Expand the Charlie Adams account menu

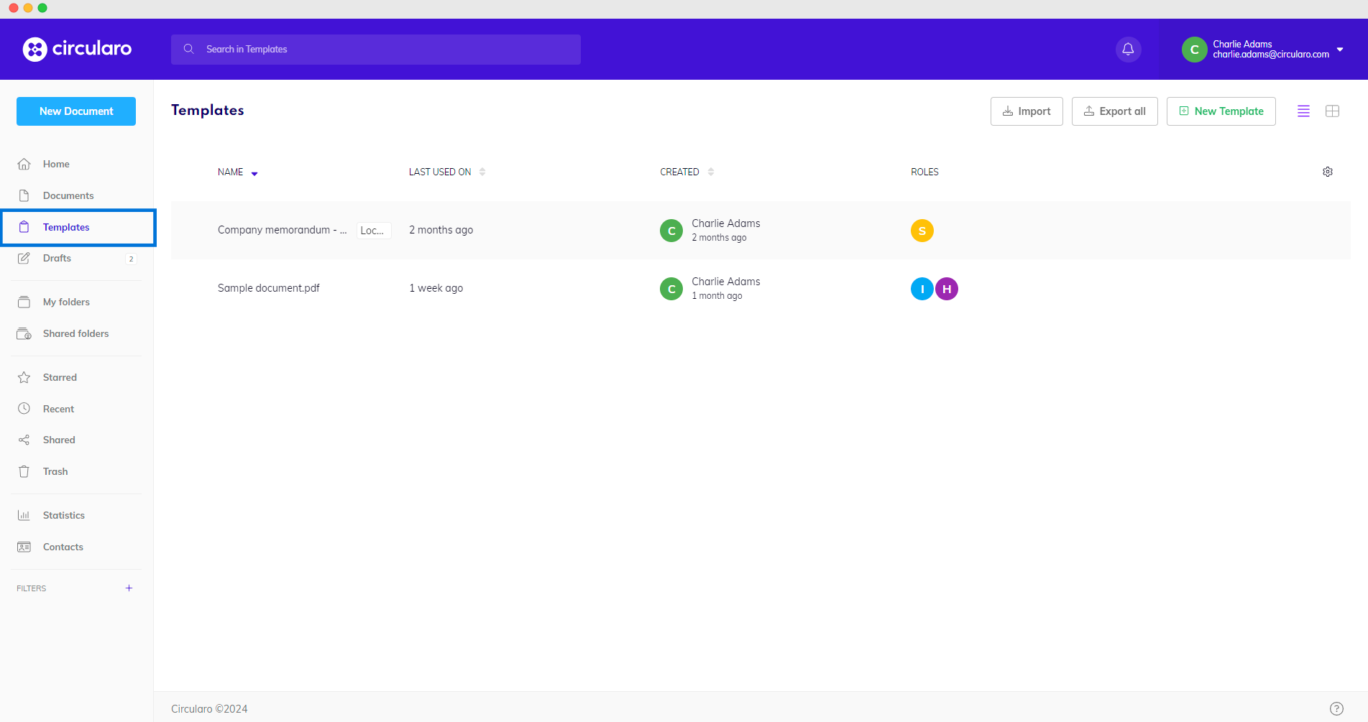(1339, 50)
